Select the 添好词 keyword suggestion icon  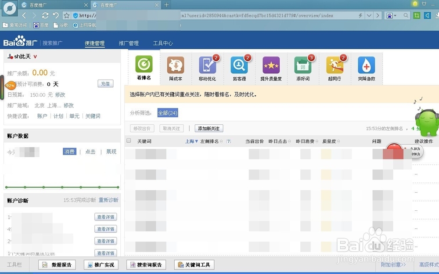point(303,66)
